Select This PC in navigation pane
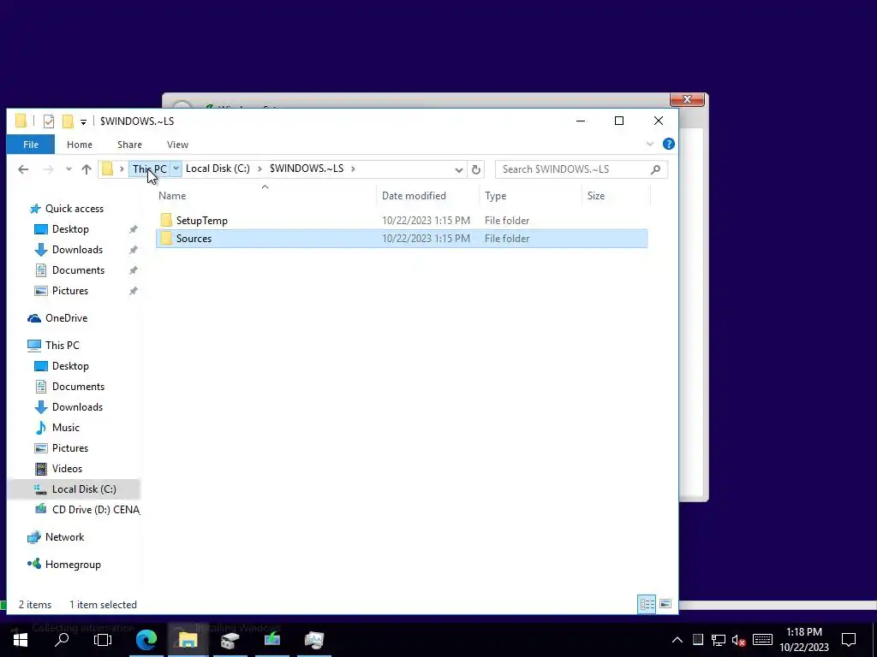 point(62,346)
